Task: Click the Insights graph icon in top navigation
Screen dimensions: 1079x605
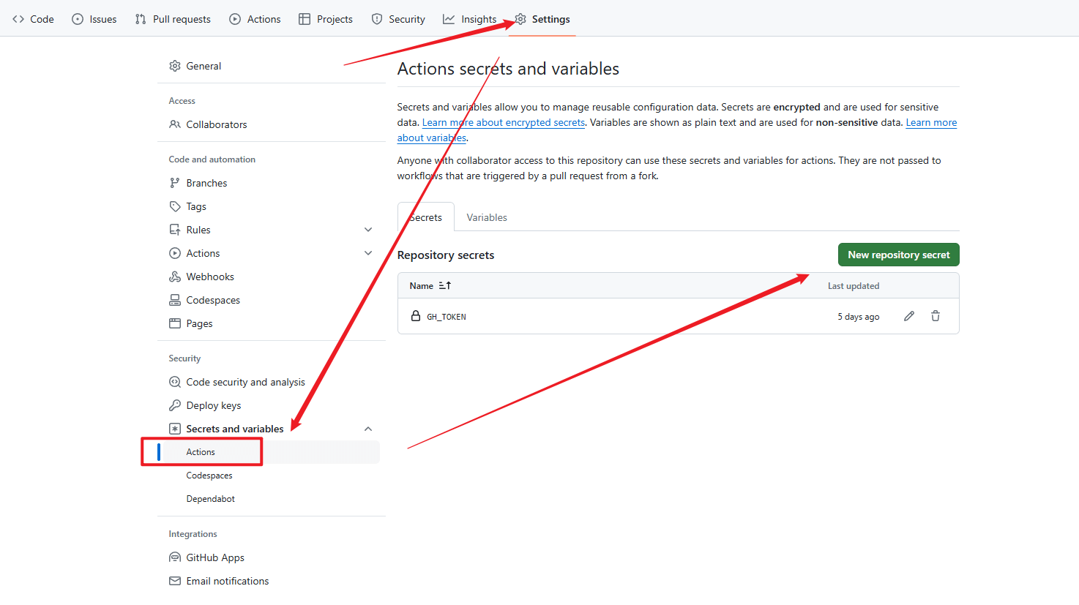Action: point(449,19)
